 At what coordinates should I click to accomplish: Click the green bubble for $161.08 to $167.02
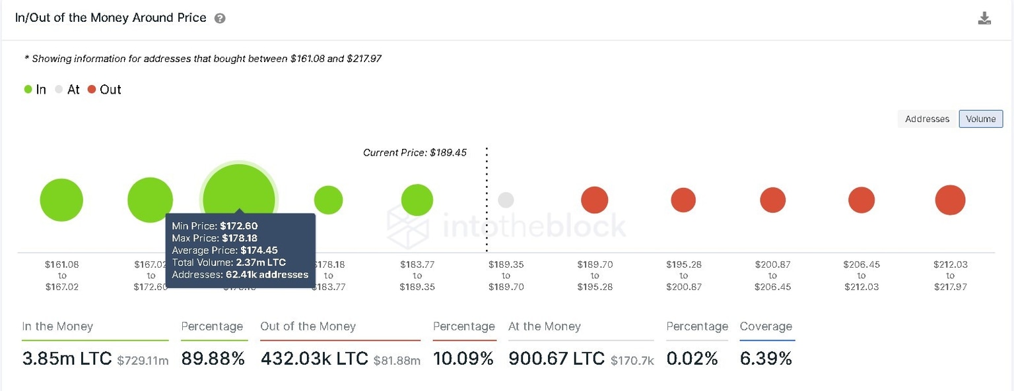click(x=61, y=199)
